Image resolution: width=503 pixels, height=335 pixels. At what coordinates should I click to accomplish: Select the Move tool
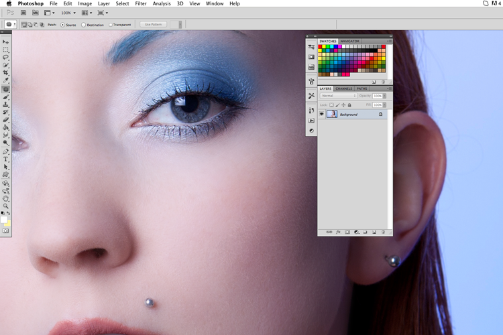[6, 42]
